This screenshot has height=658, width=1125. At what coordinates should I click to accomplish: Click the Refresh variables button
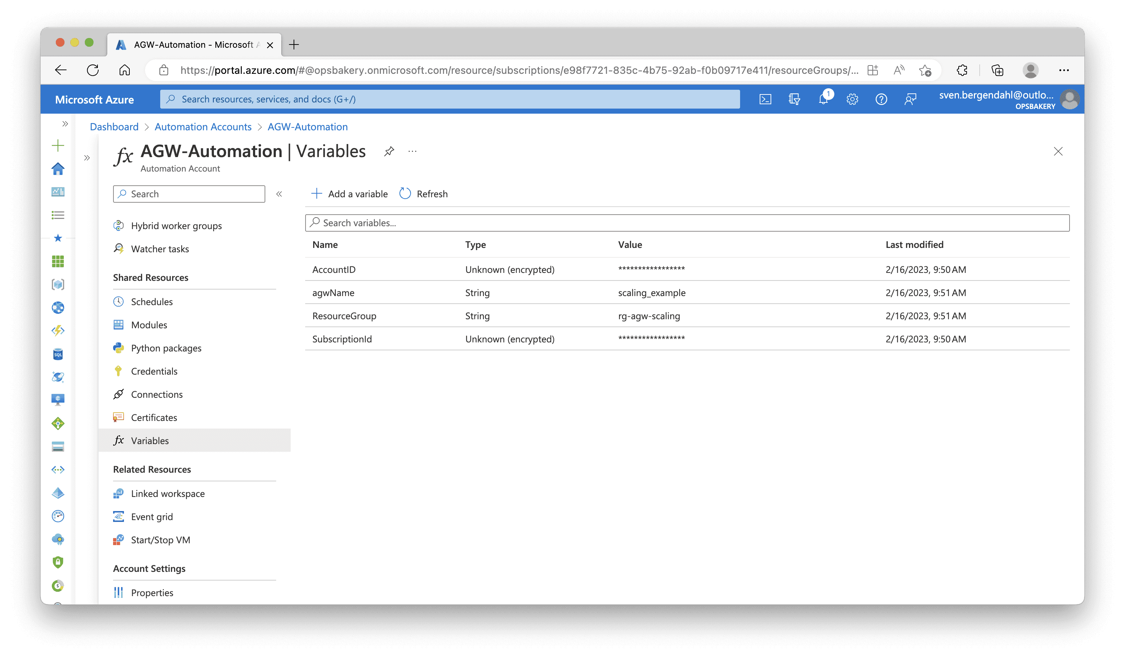(x=423, y=194)
